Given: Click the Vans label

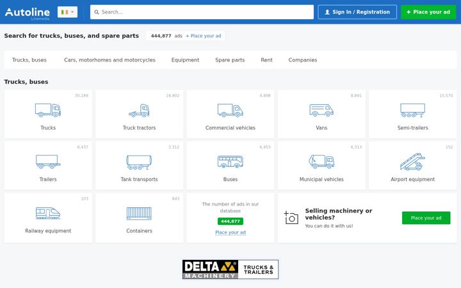Looking at the screenshot, I should pyautogui.click(x=321, y=128).
